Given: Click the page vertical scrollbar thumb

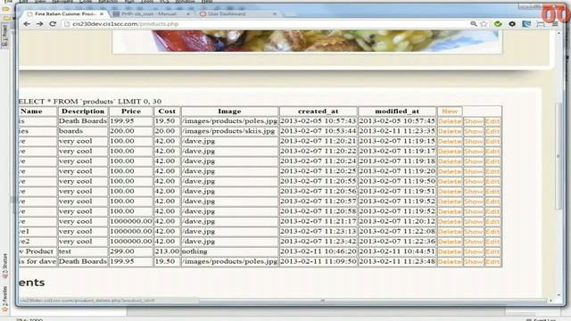Looking at the screenshot, I should (559, 156).
